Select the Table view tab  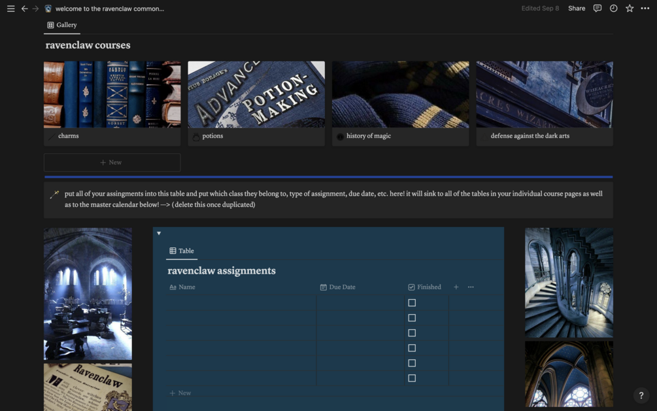pyautogui.click(x=182, y=251)
